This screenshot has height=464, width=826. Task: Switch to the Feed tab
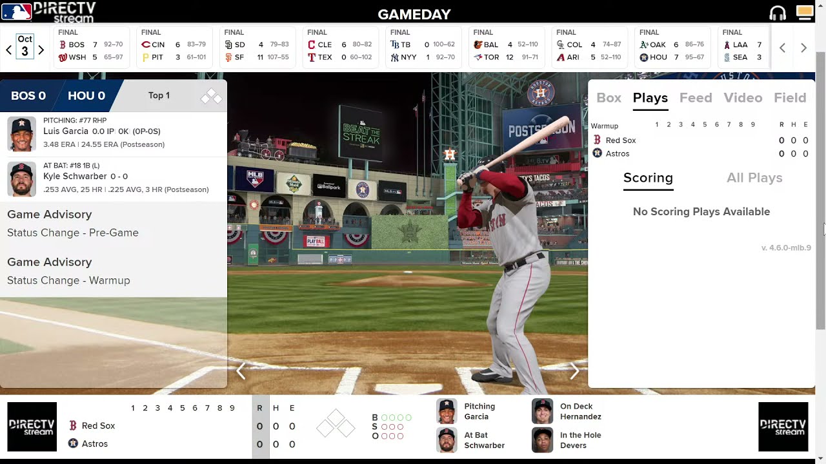(x=696, y=98)
